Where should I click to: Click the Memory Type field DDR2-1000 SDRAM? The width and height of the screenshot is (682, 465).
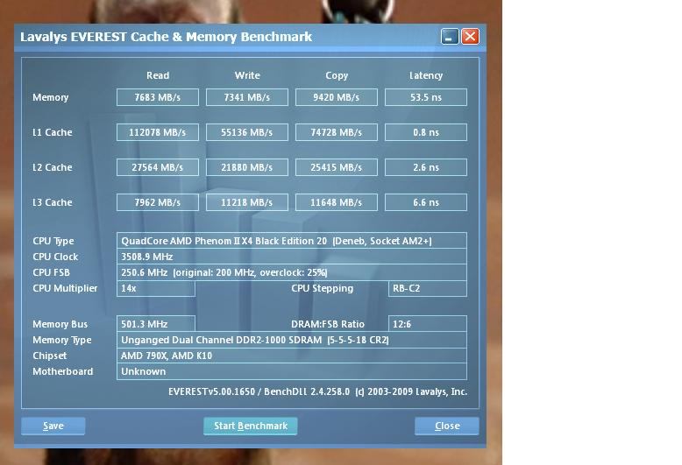292,340
